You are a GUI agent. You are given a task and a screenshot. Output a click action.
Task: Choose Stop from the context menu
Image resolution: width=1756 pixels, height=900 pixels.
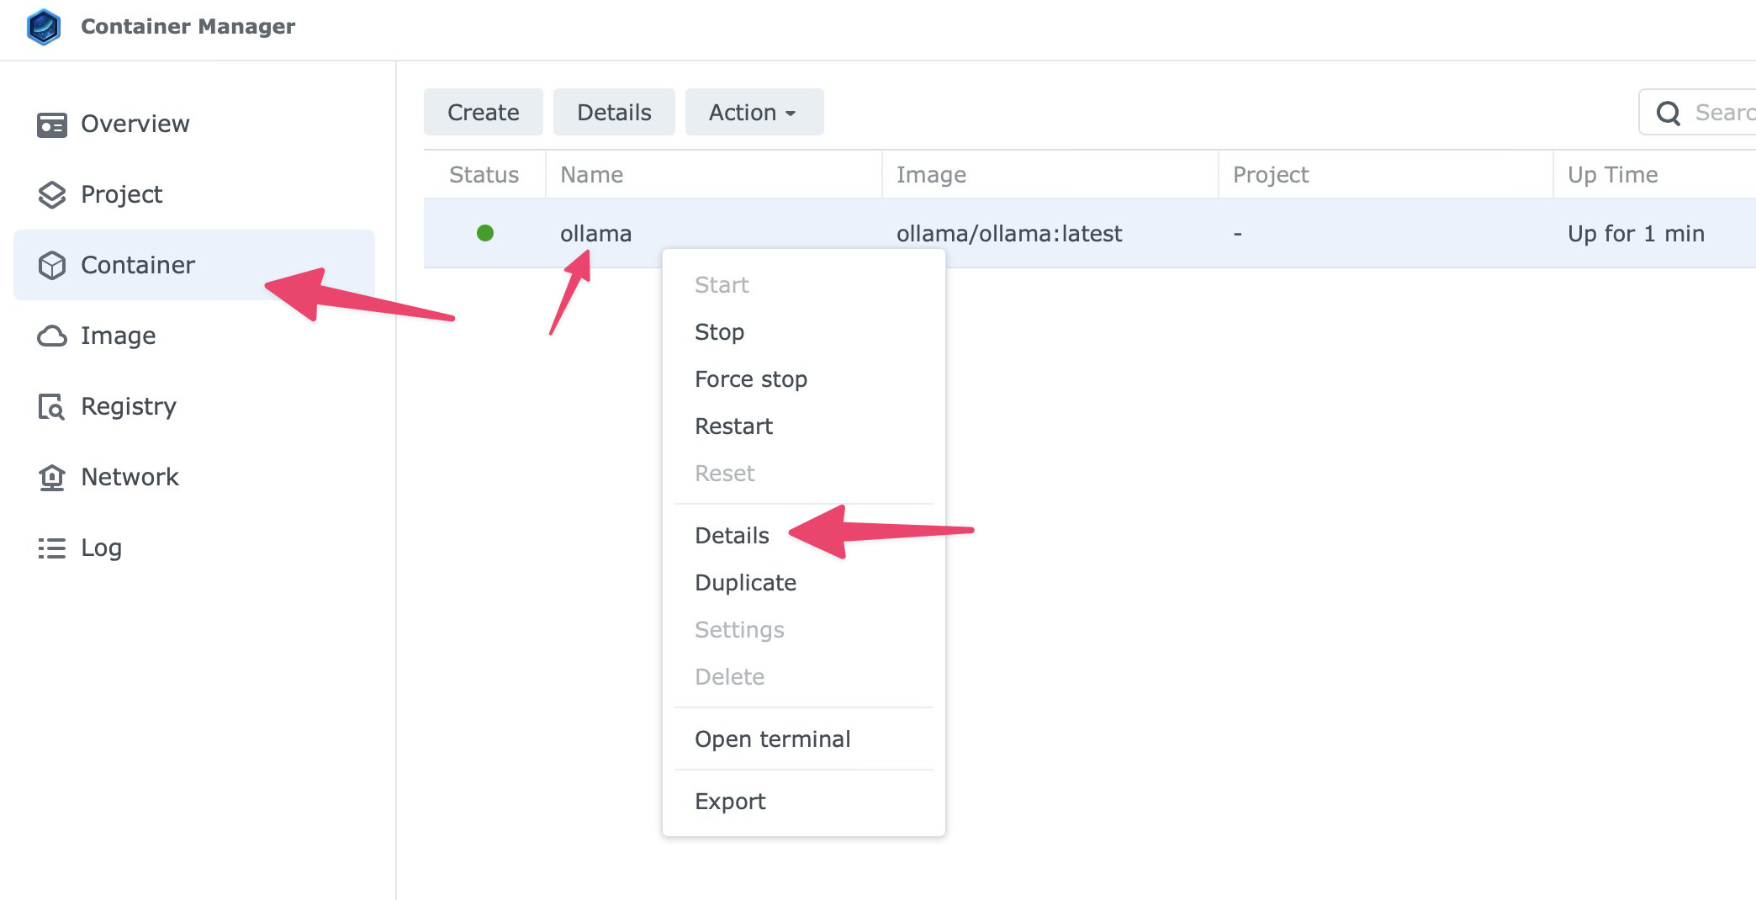coord(719,332)
